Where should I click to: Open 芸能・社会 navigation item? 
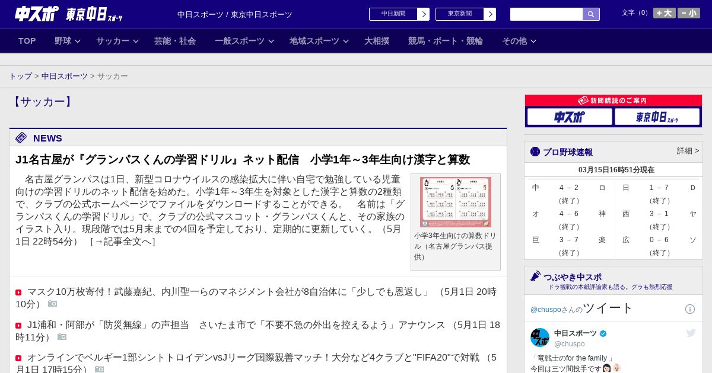(x=175, y=41)
